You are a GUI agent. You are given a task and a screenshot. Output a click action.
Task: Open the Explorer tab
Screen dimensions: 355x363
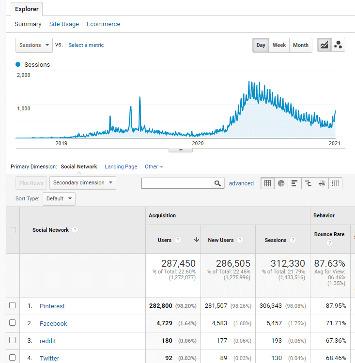click(27, 9)
